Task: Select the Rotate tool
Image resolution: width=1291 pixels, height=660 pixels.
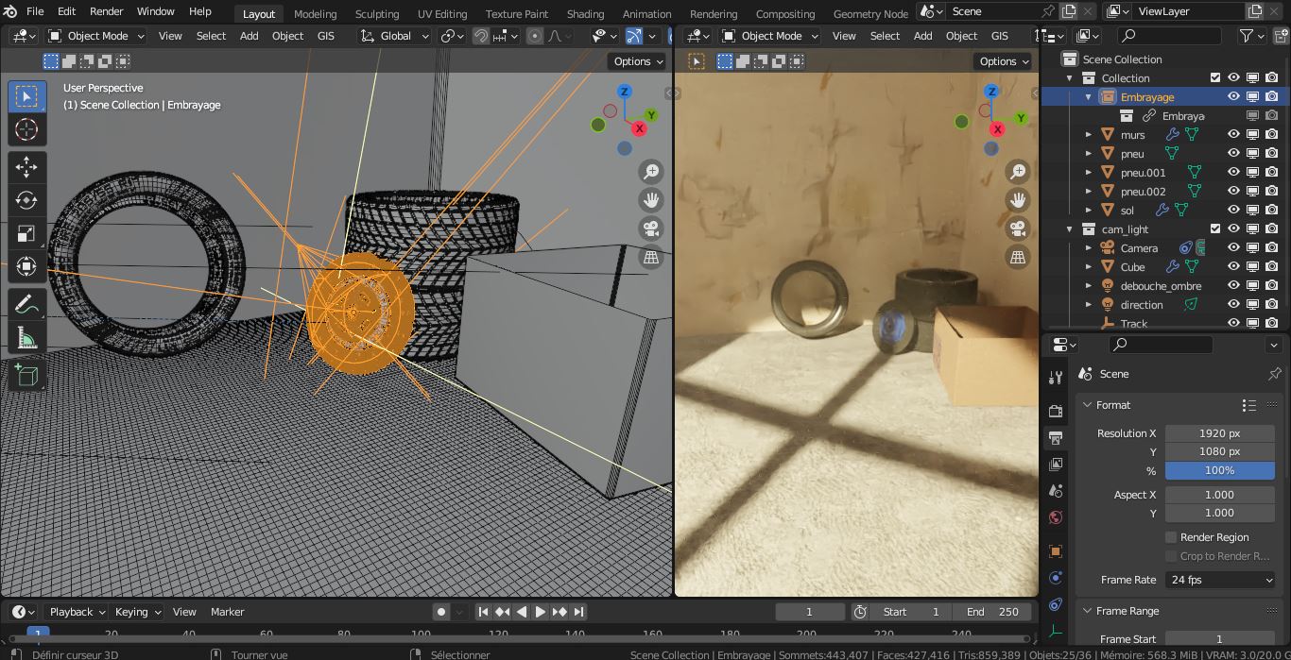Action: 26,200
